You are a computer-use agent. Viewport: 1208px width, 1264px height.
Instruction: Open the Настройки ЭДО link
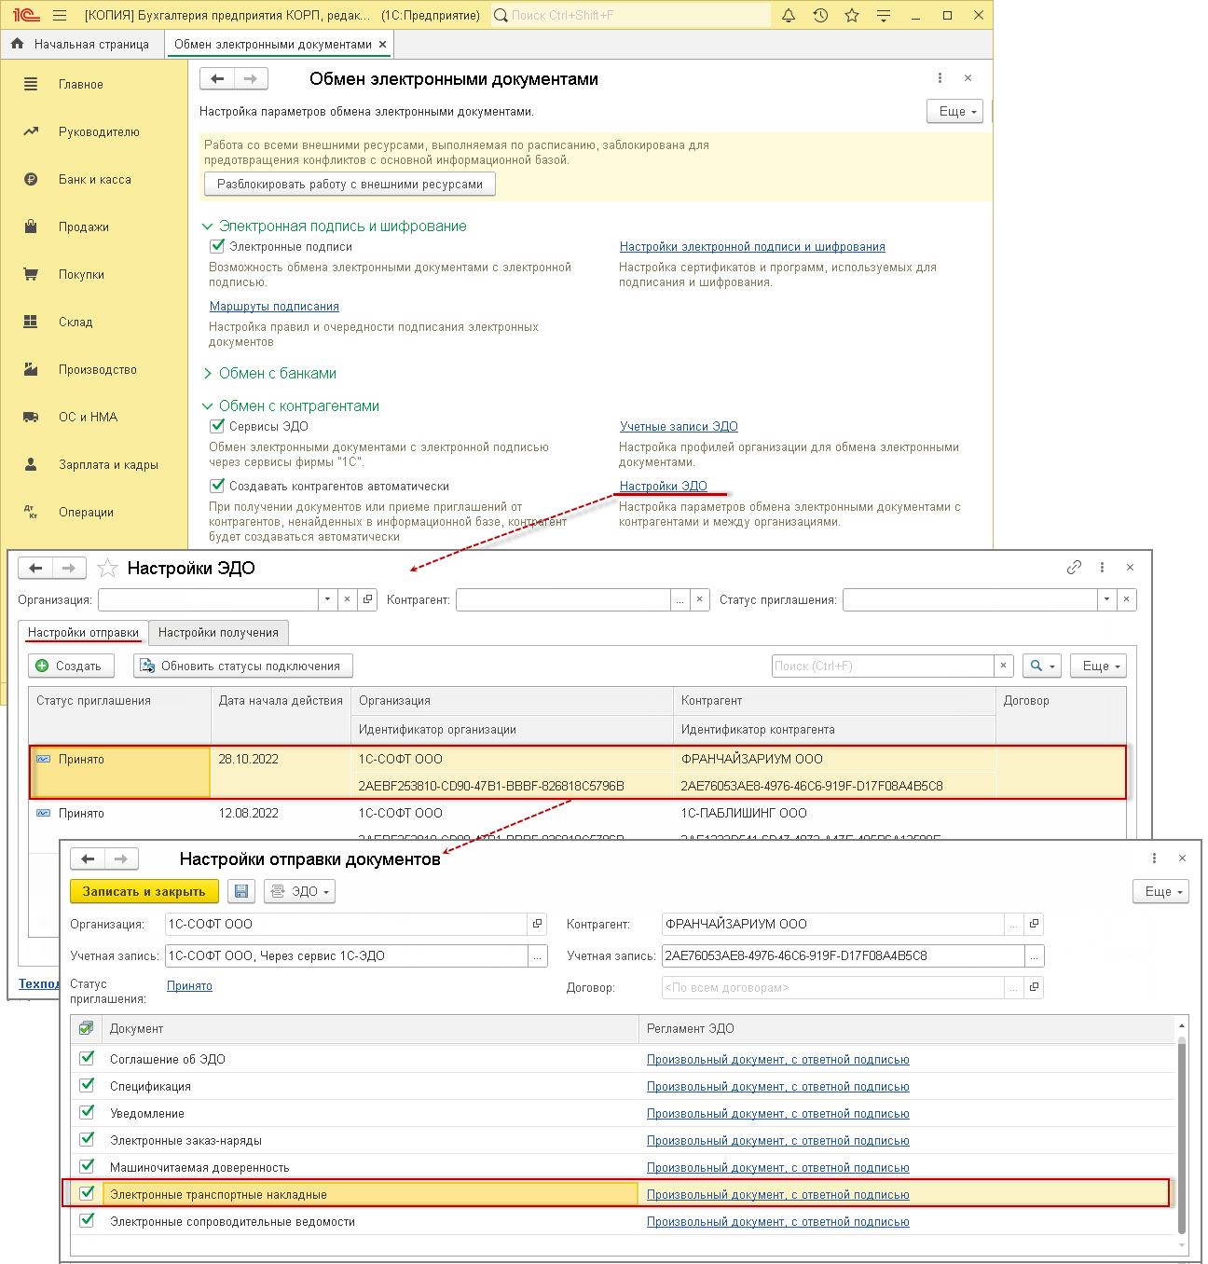664,486
